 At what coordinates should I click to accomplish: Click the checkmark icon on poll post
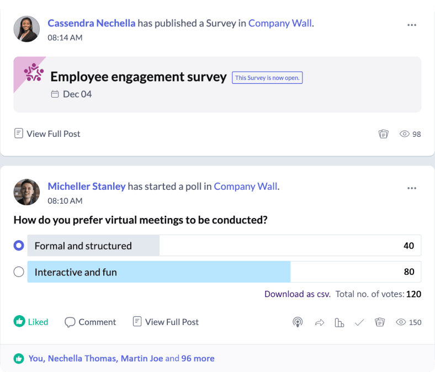[359, 322]
